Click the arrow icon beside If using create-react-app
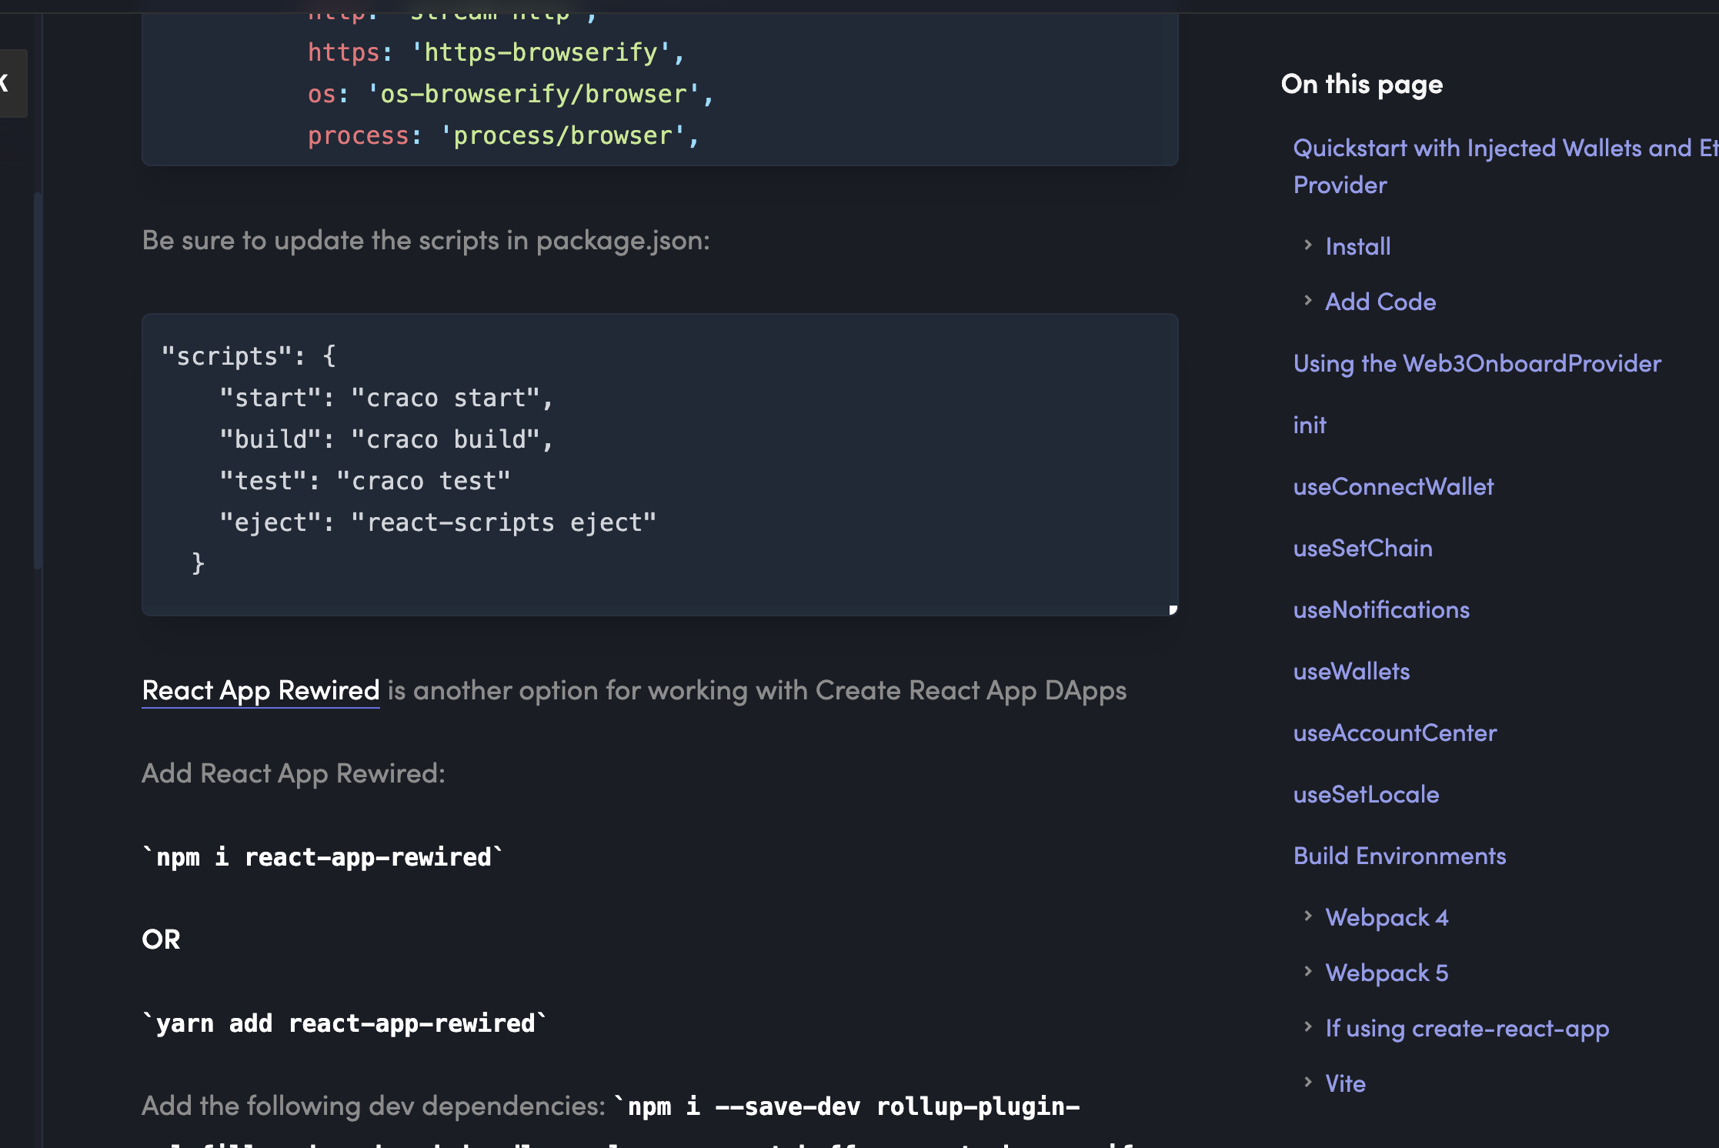The height and width of the screenshot is (1148, 1719). coord(1307,1027)
